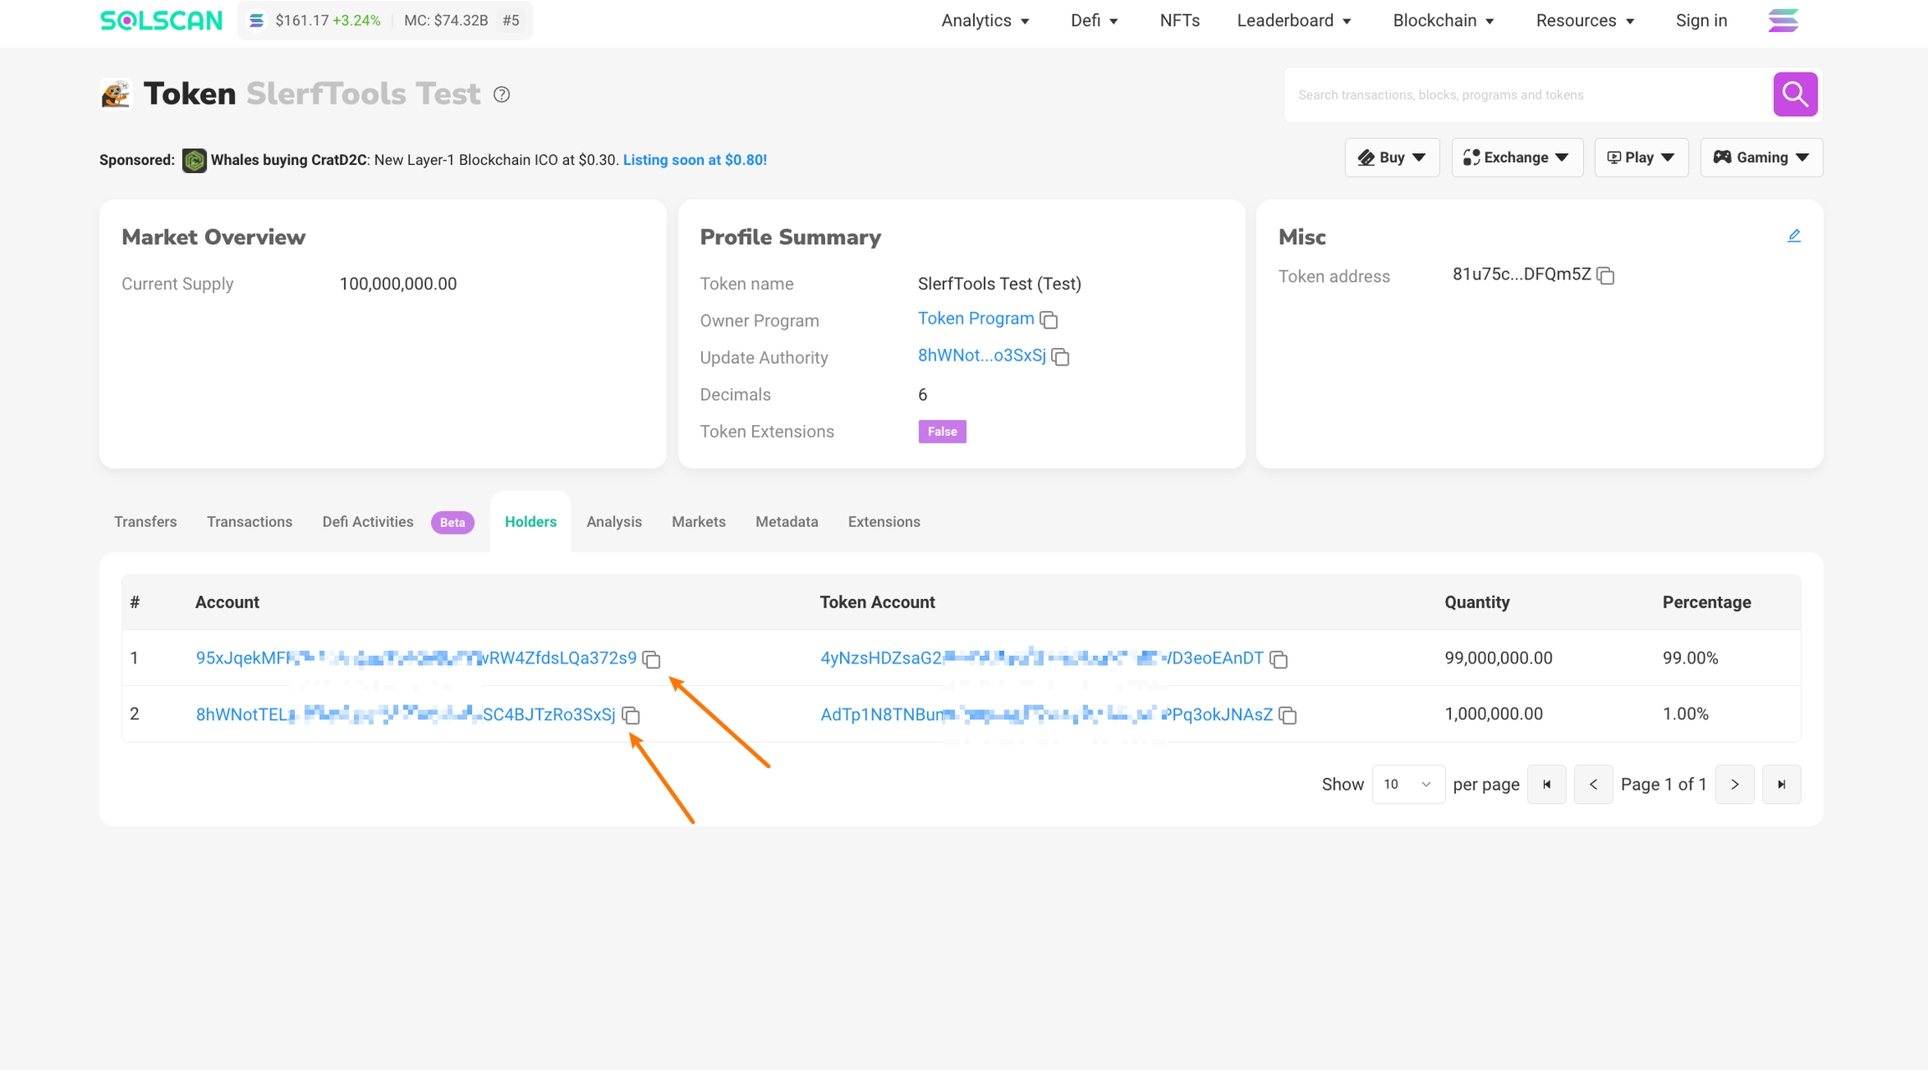Copy the Update Authority address
Image resolution: width=1928 pixels, height=1070 pixels.
point(1060,356)
